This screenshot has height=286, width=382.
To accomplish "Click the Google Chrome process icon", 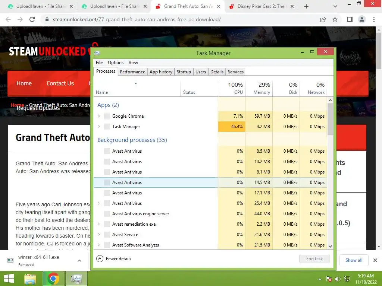I will coord(107,116).
